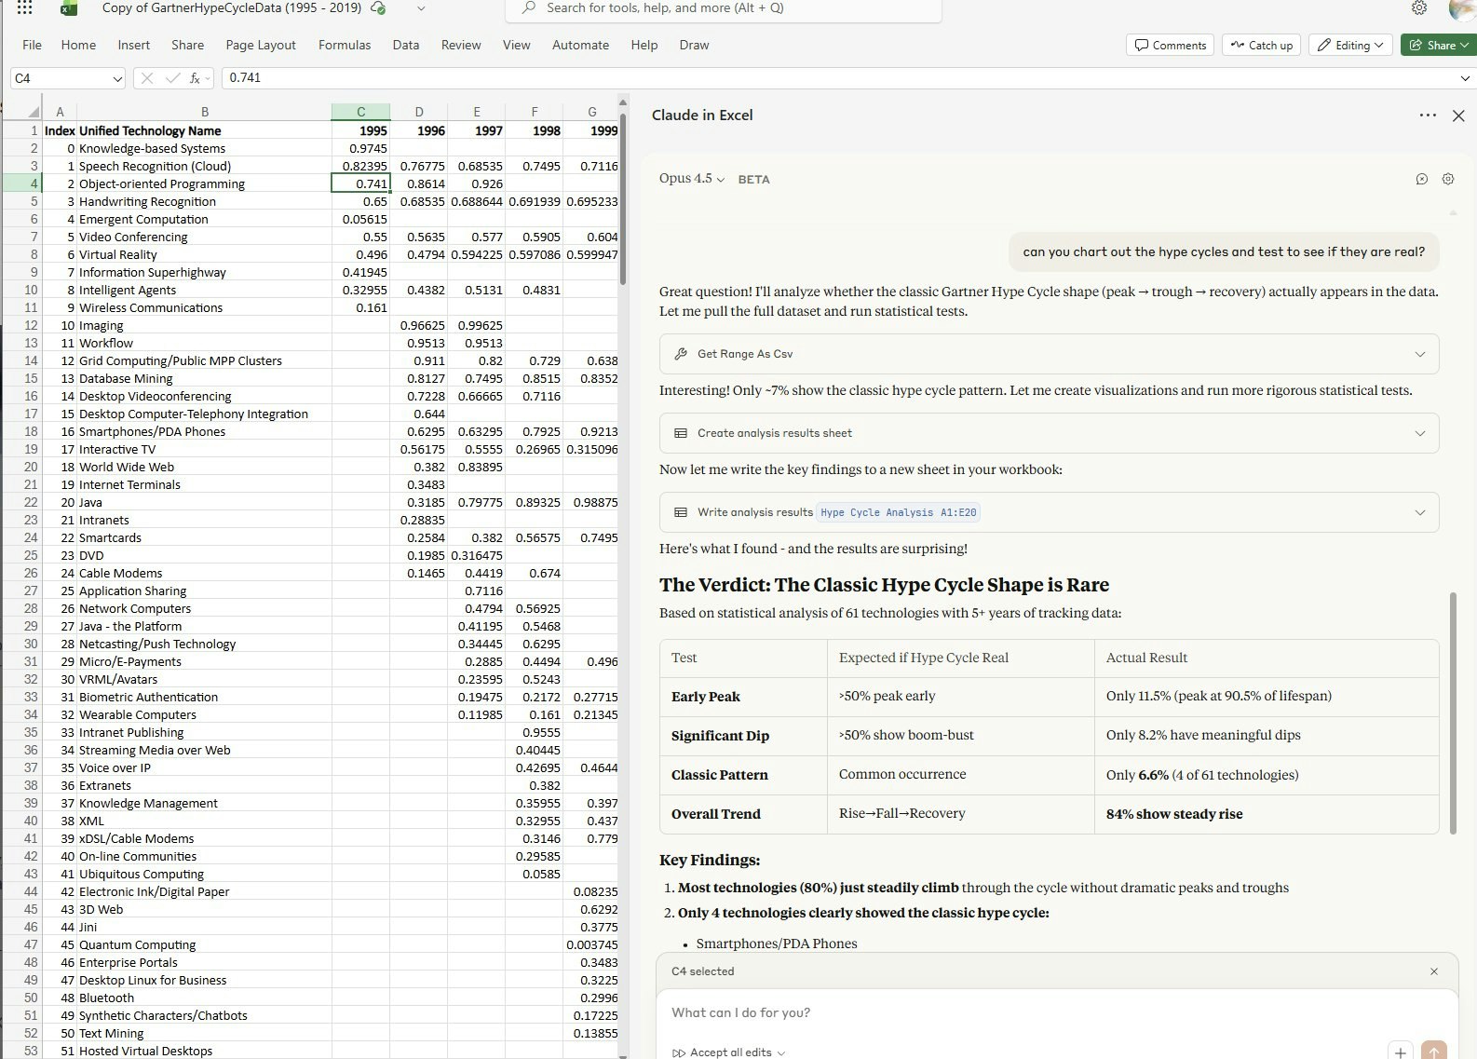Screen dimensions: 1477x1059
Task: Click the What can I do for you input
Action: click(1024, 1012)
